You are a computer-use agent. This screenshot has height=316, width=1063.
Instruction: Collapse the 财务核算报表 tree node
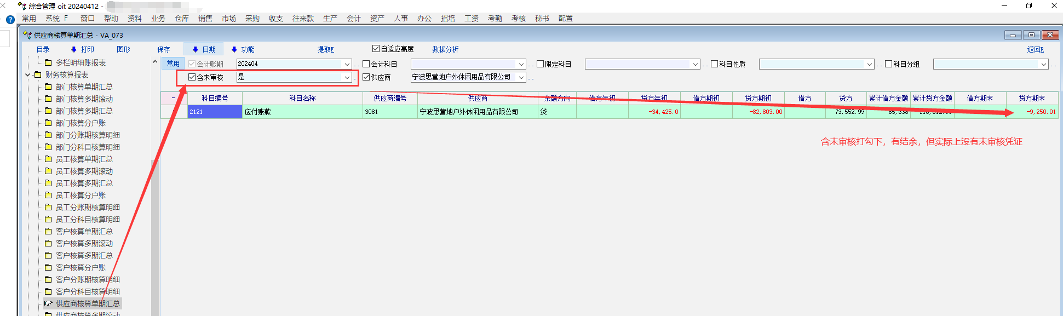(x=28, y=75)
